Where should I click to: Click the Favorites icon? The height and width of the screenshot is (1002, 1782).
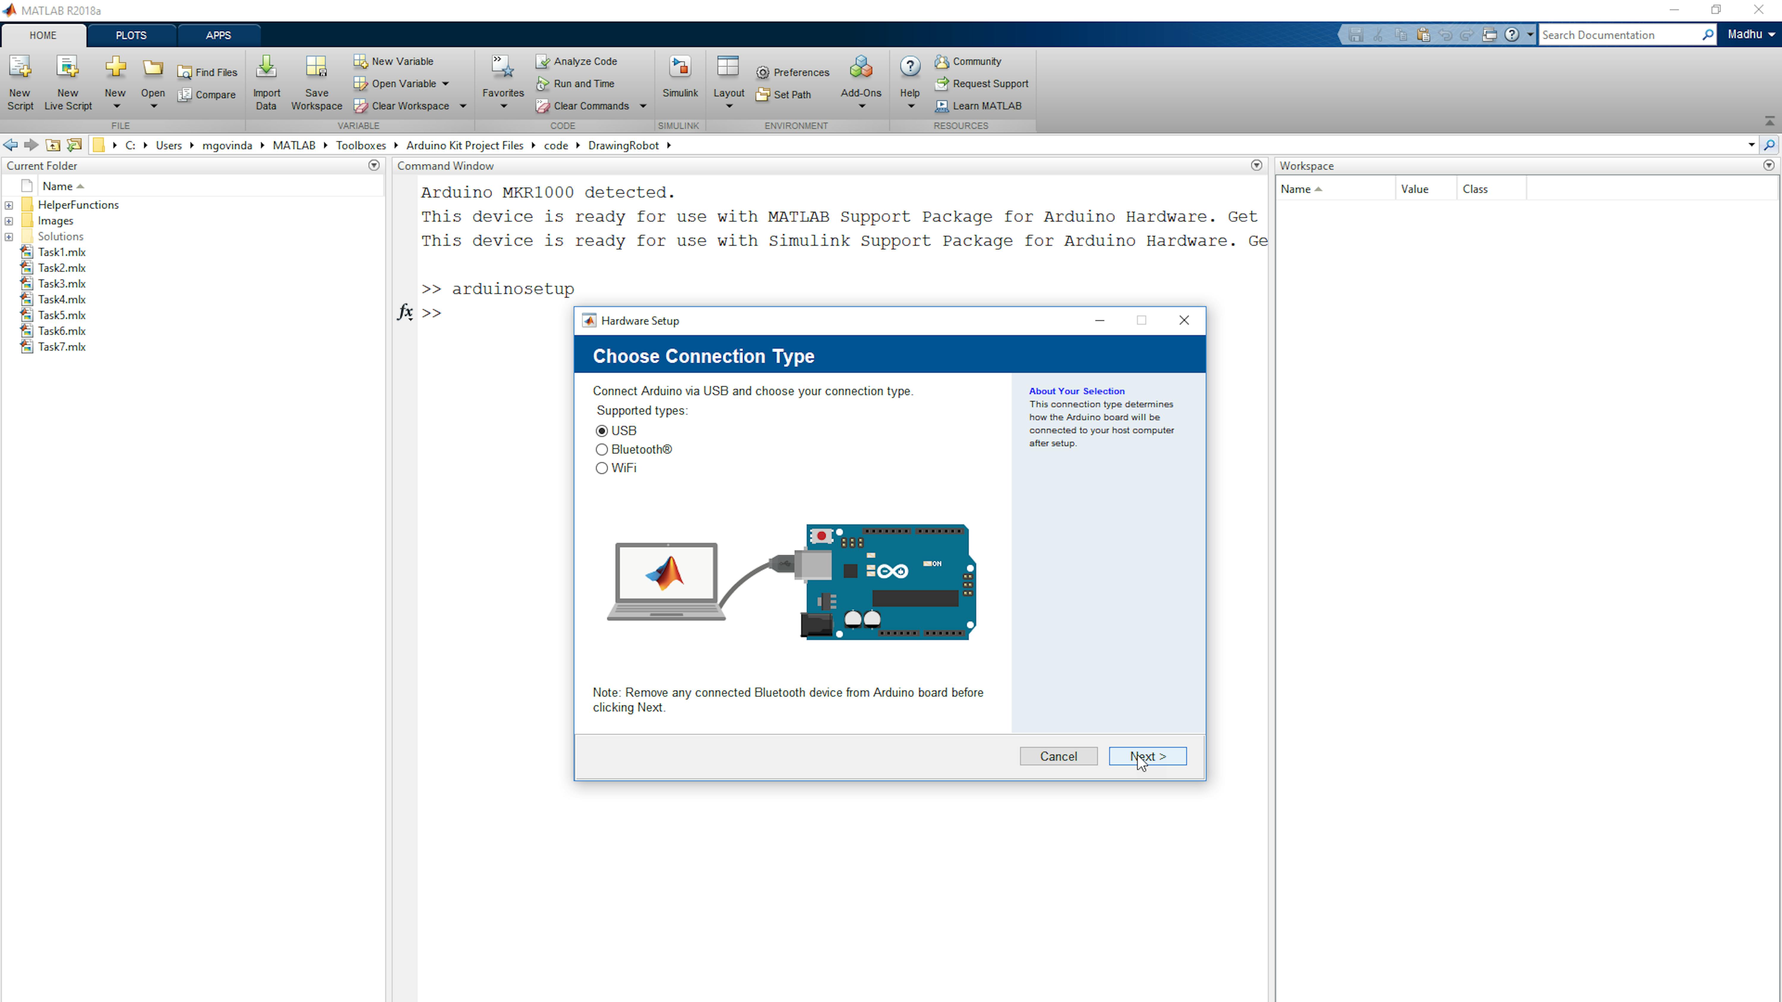tap(503, 68)
